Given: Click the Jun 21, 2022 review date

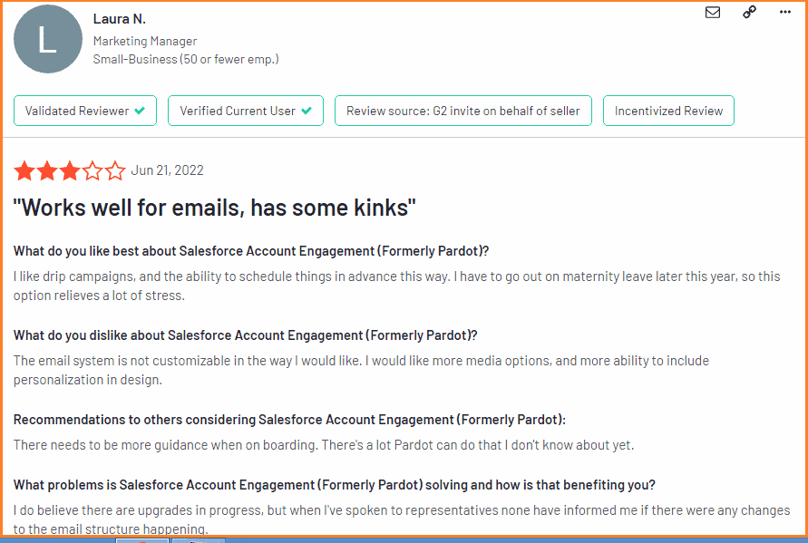Looking at the screenshot, I should click(x=168, y=170).
